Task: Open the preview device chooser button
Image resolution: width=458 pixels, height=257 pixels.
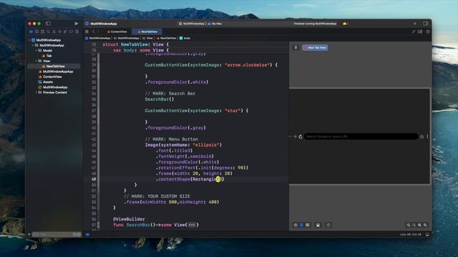Action: (x=328, y=225)
